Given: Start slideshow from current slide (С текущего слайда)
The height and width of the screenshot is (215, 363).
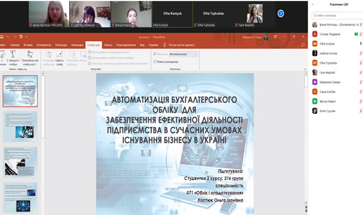Looking at the screenshot, I should click(x=13, y=58).
